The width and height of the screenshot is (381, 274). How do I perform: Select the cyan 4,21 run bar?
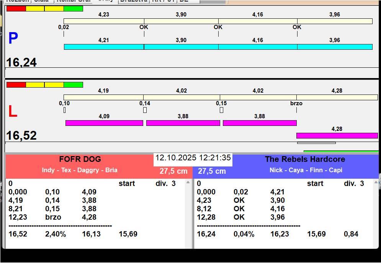104,47
